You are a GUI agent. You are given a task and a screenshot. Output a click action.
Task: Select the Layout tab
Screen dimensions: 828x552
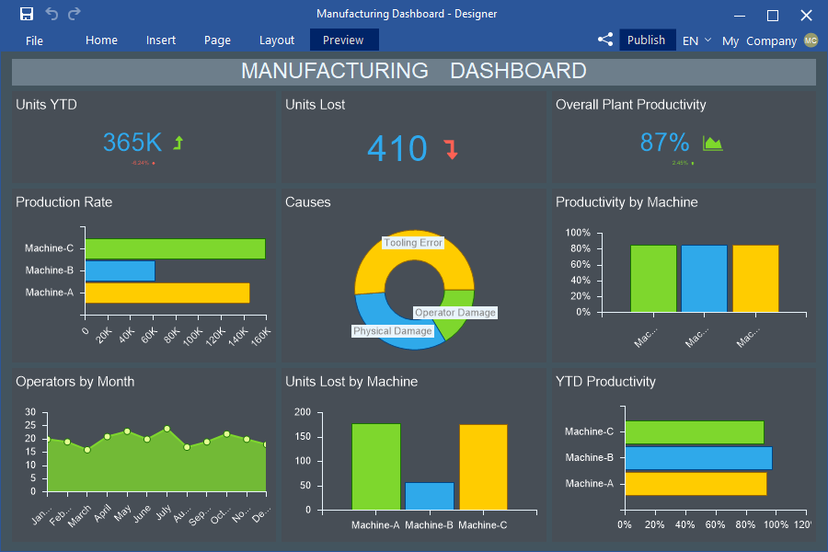pos(277,40)
